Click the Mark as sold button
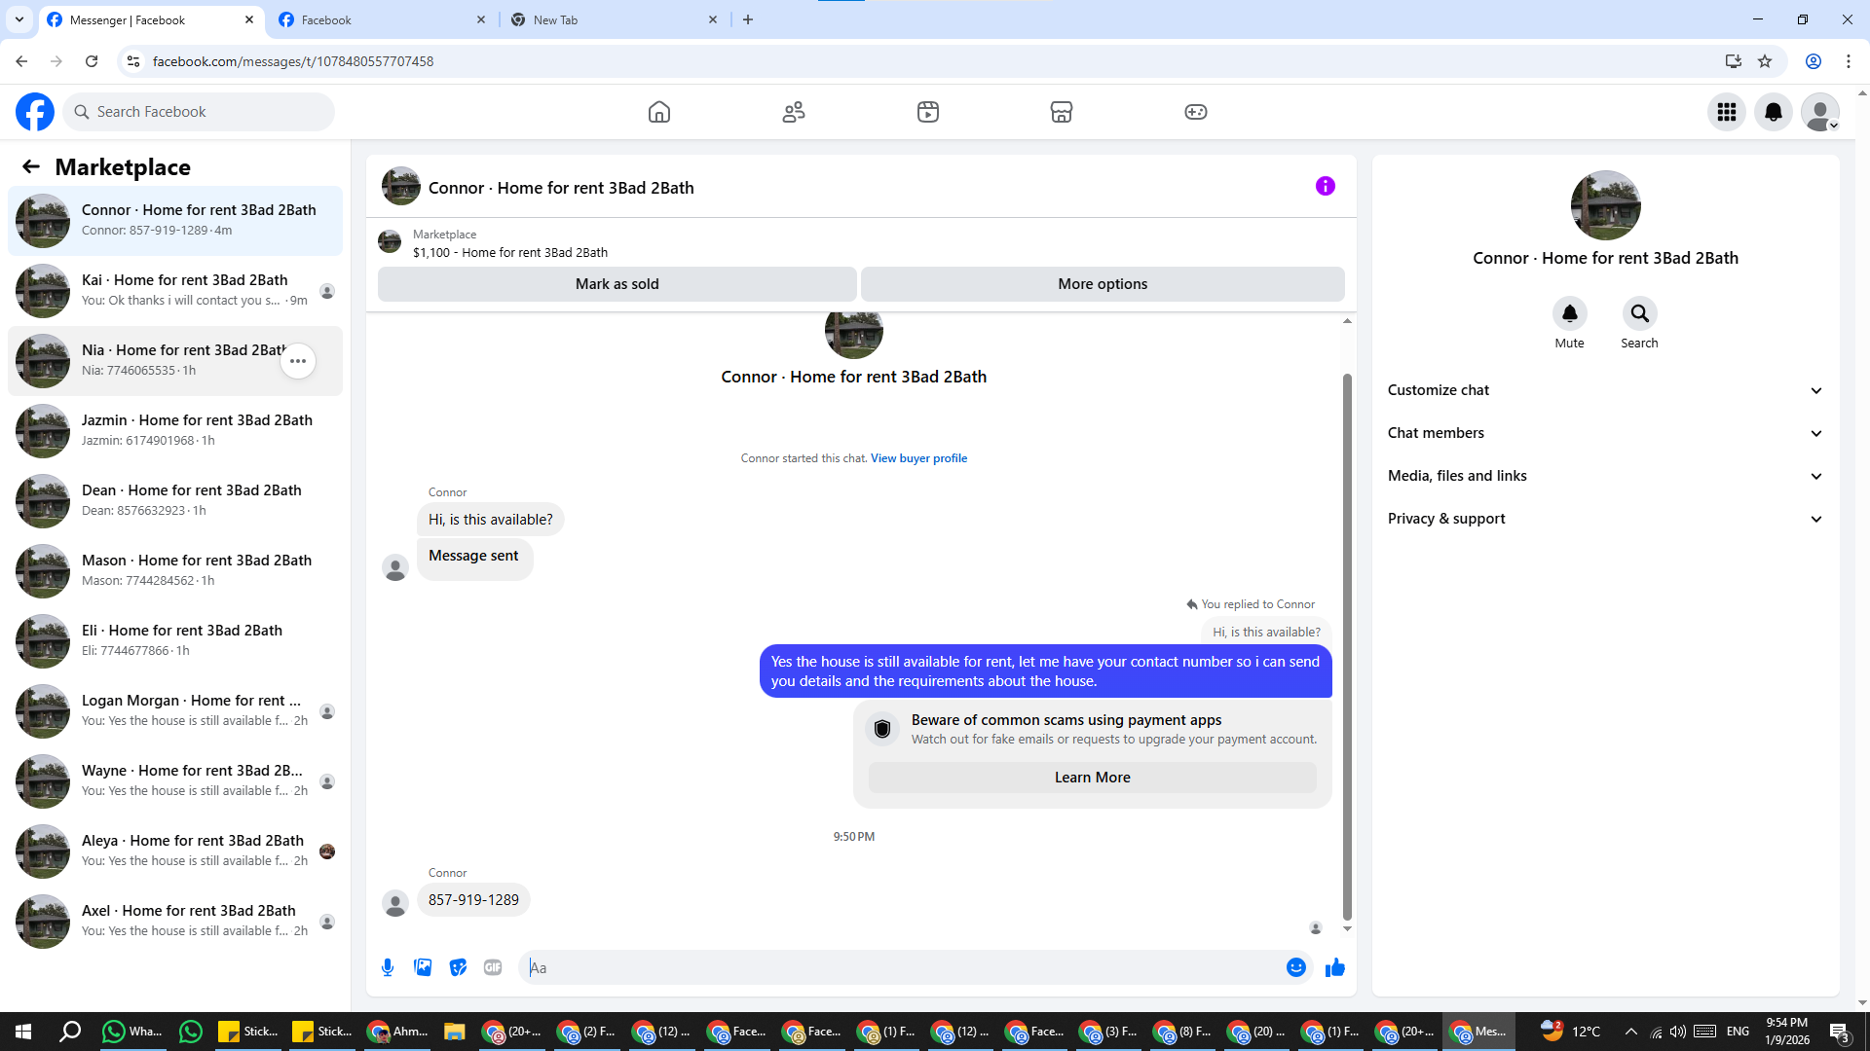The height and width of the screenshot is (1051, 1870). click(x=617, y=284)
